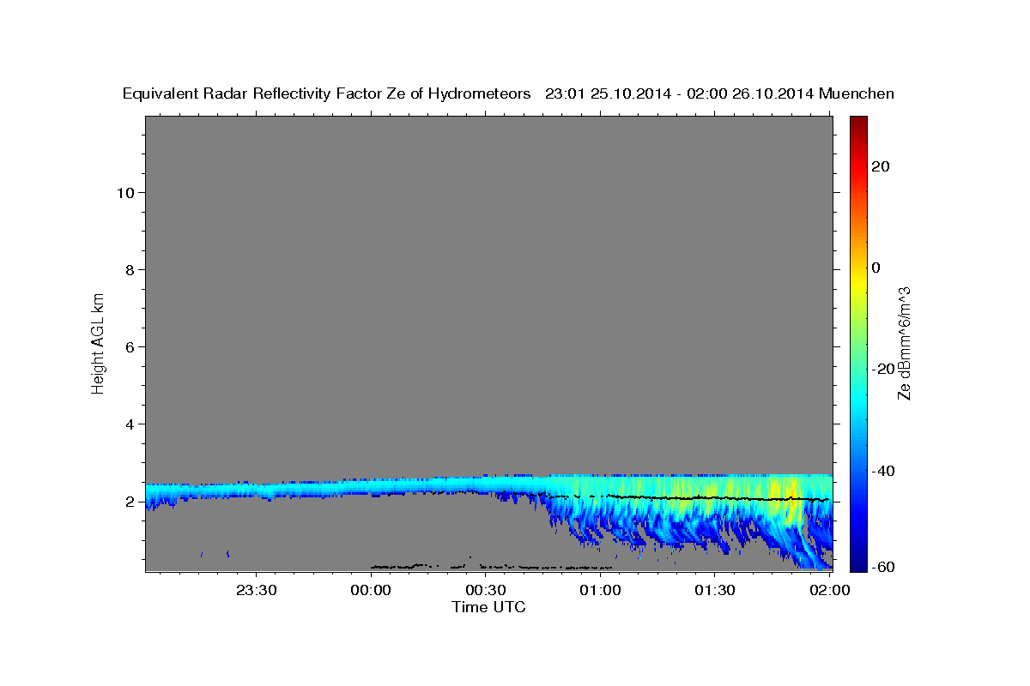Click the plot title 'Equivalent Radar Reflectivity Factor Ze of Hydrometeors'

pyautogui.click(x=327, y=94)
